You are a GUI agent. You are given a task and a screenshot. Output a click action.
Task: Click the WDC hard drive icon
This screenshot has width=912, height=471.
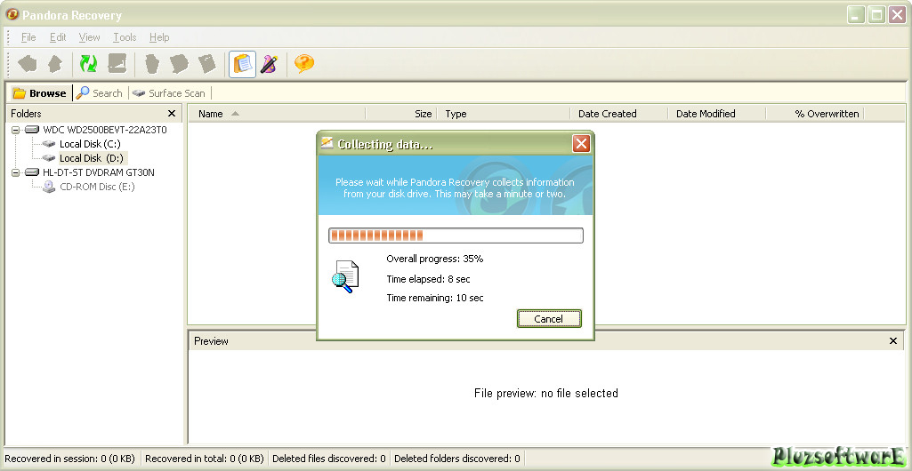tap(32, 130)
